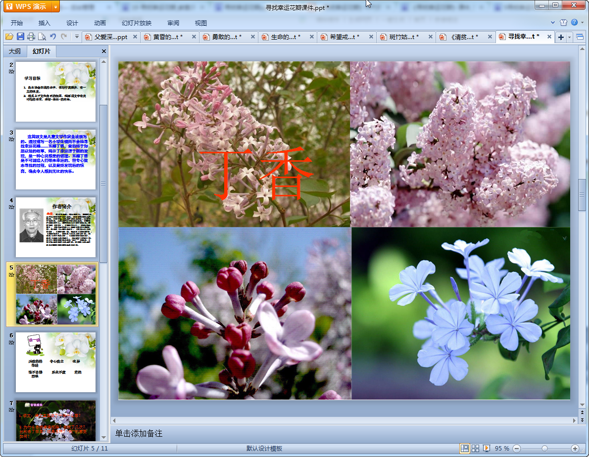Click the thumbnail panel scroll up arrow
Screen dimensions: 589x457
pos(103,61)
